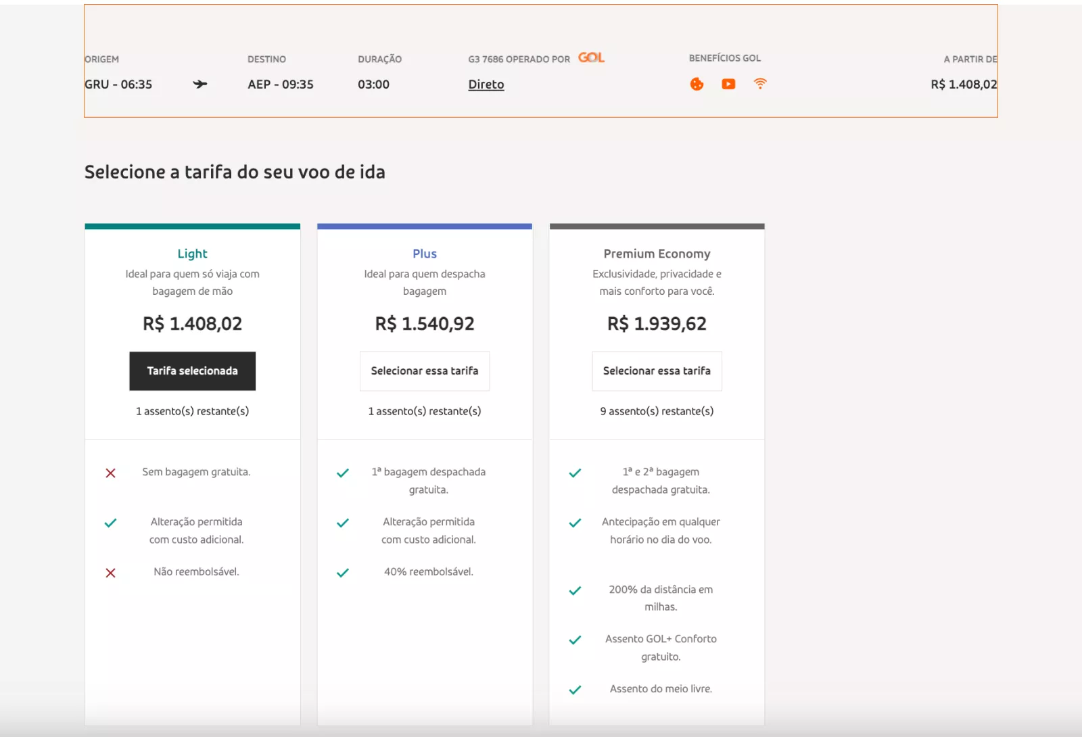
Task: Click Assento do meio livre text
Action: 661,689
